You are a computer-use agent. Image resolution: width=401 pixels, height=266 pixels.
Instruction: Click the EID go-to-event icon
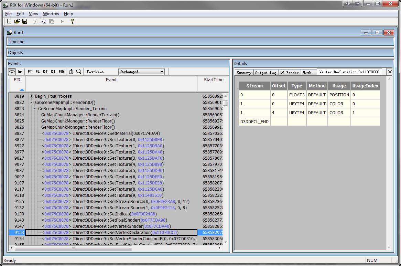61,72
